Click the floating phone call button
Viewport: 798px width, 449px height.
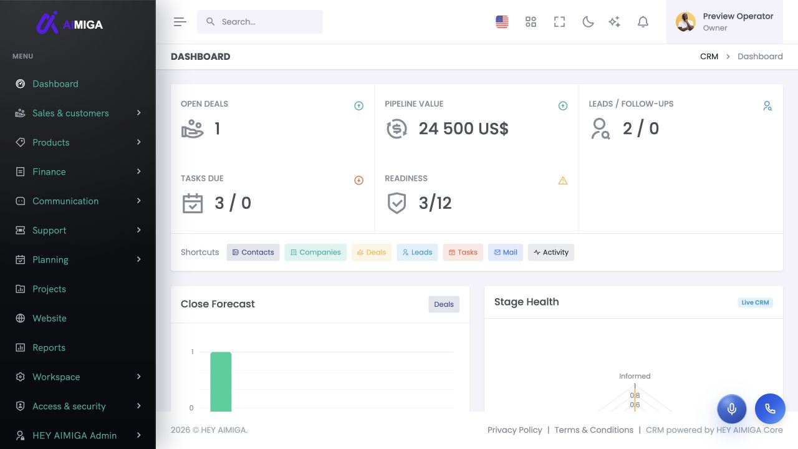[770, 409]
